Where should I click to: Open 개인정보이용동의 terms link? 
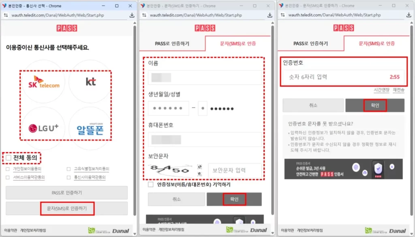(27, 169)
